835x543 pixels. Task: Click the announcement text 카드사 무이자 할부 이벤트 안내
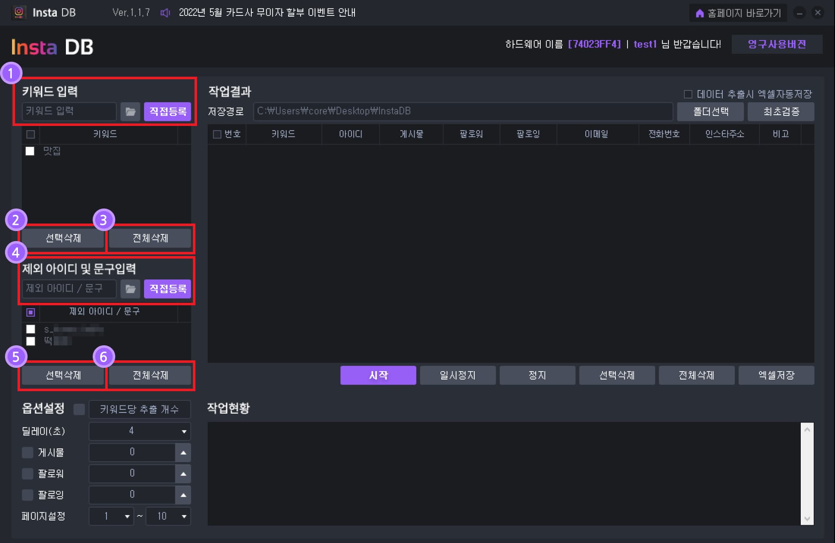coord(291,13)
